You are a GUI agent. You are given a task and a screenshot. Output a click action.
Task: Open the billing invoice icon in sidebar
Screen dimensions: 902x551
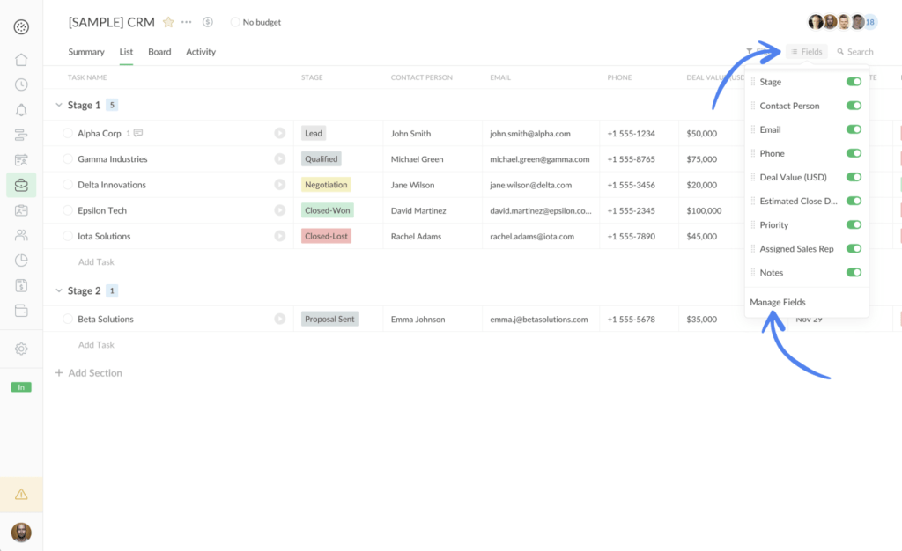tap(21, 284)
